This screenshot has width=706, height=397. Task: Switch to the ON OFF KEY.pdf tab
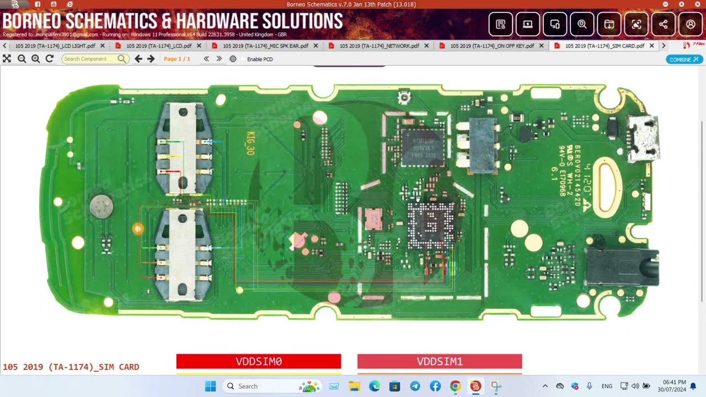tap(492, 46)
